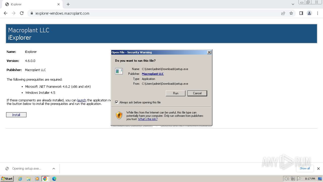Open the Windows Start menu

pos(7,178)
